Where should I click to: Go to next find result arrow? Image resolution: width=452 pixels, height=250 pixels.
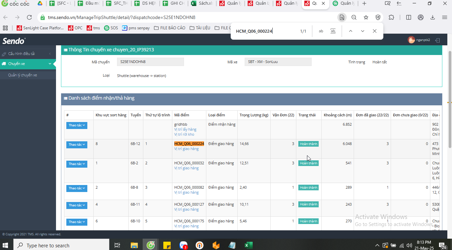(x=363, y=31)
